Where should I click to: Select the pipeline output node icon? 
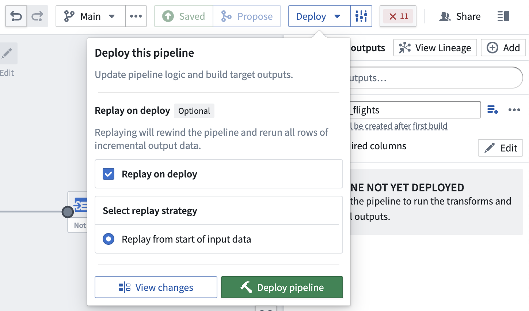tap(81, 205)
